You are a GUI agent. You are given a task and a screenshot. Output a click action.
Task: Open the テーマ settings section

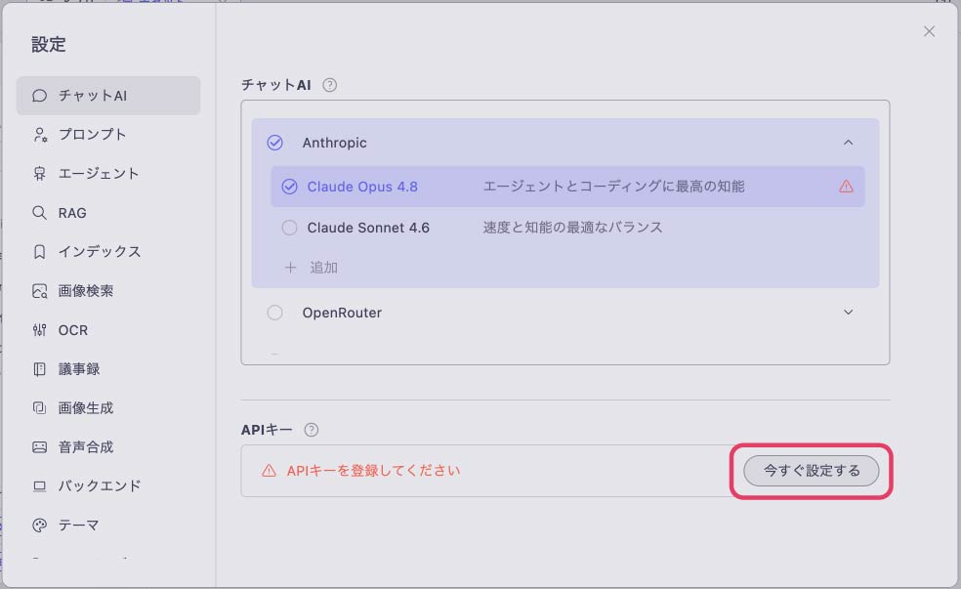(108, 526)
